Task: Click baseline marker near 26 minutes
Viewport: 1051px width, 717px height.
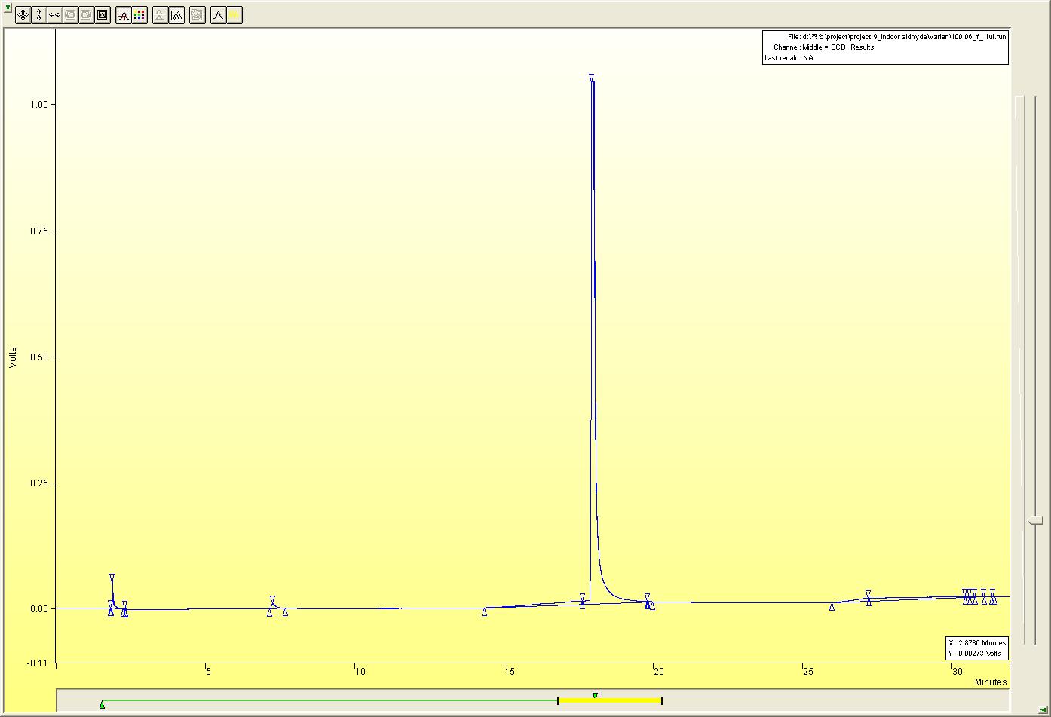Action: [832, 606]
